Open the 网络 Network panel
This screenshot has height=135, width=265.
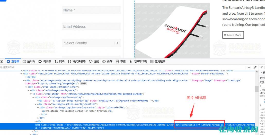59,62
